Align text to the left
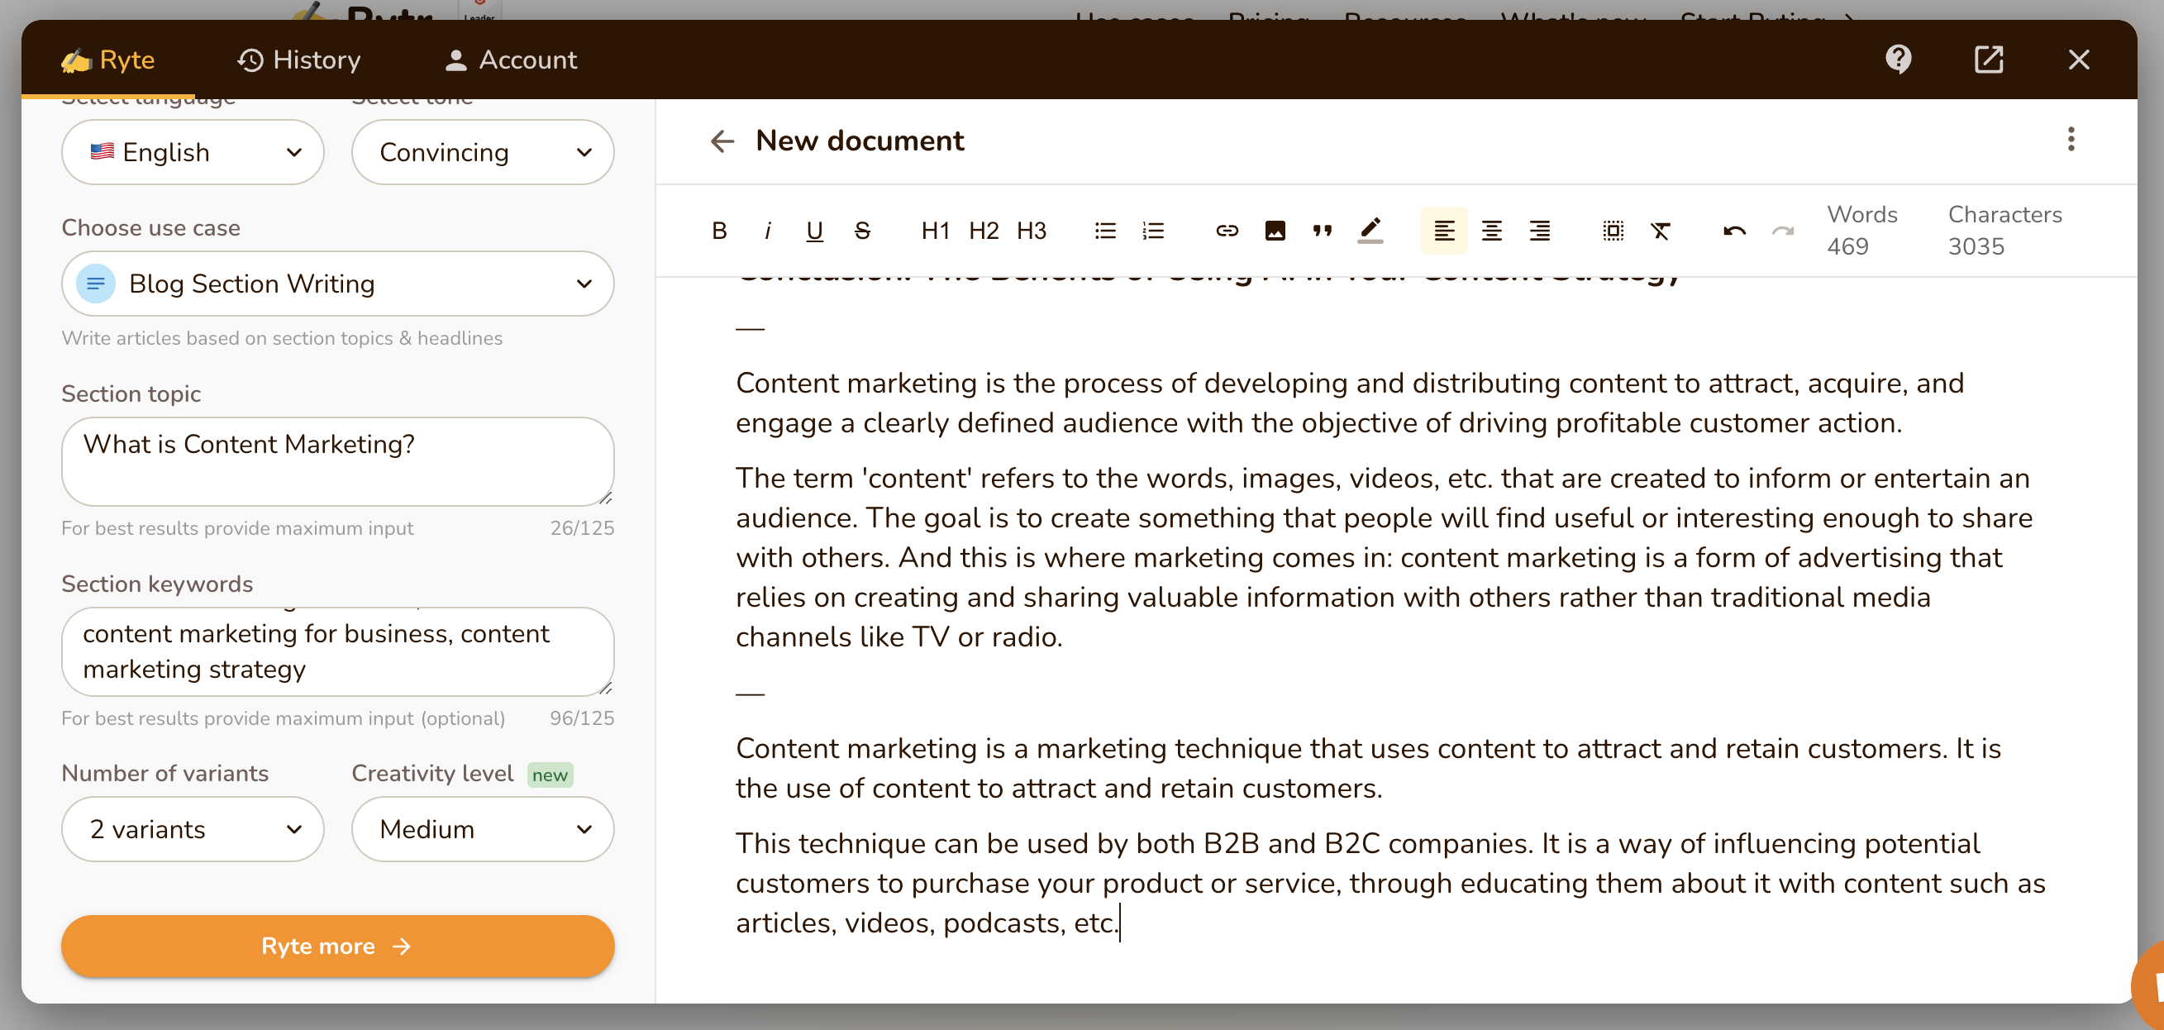This screenshot has height=1030, width=2164. [1444, 230]
